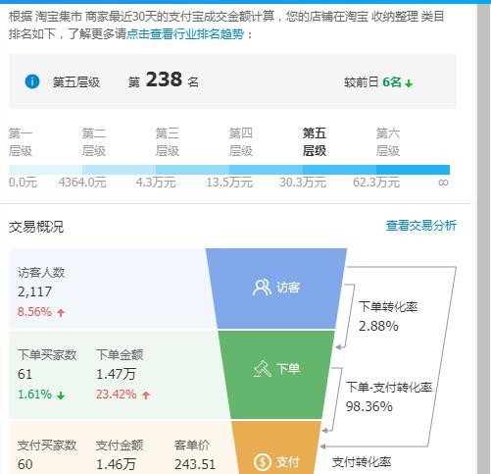Open 查看交易分析 link
Viewport: 491px width, 474px height.
click(421, 226)
